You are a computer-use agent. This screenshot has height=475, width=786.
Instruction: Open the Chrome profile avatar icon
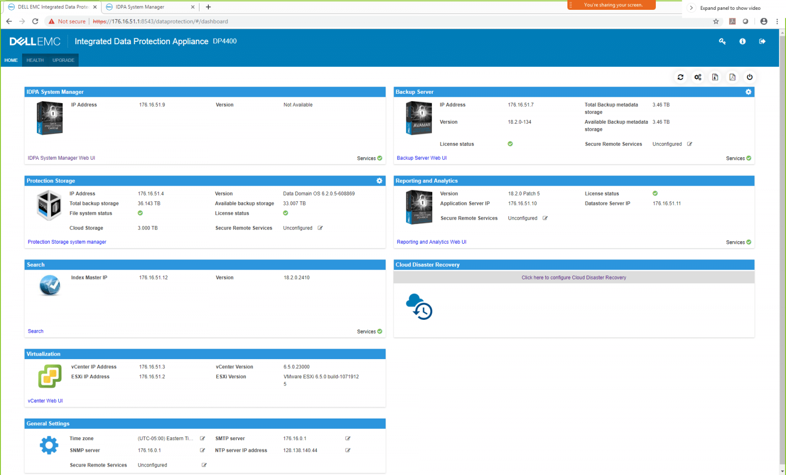(763, 21)
